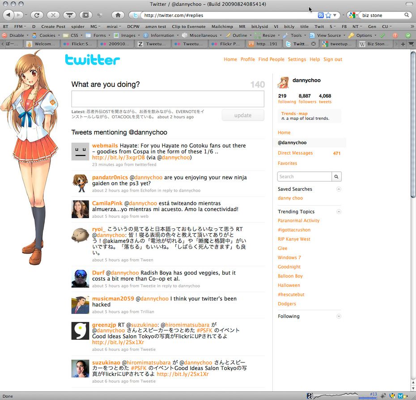Click the 'What are you doing?' text box
The image size is (416, 400).
tap(167, 99)
